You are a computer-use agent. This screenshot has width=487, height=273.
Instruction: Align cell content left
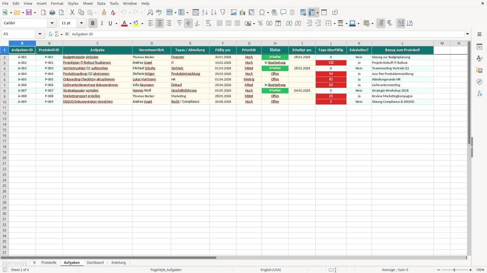(151, 23)
